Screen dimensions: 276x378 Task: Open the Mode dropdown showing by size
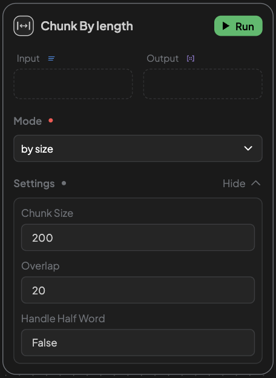click(138, 148)
